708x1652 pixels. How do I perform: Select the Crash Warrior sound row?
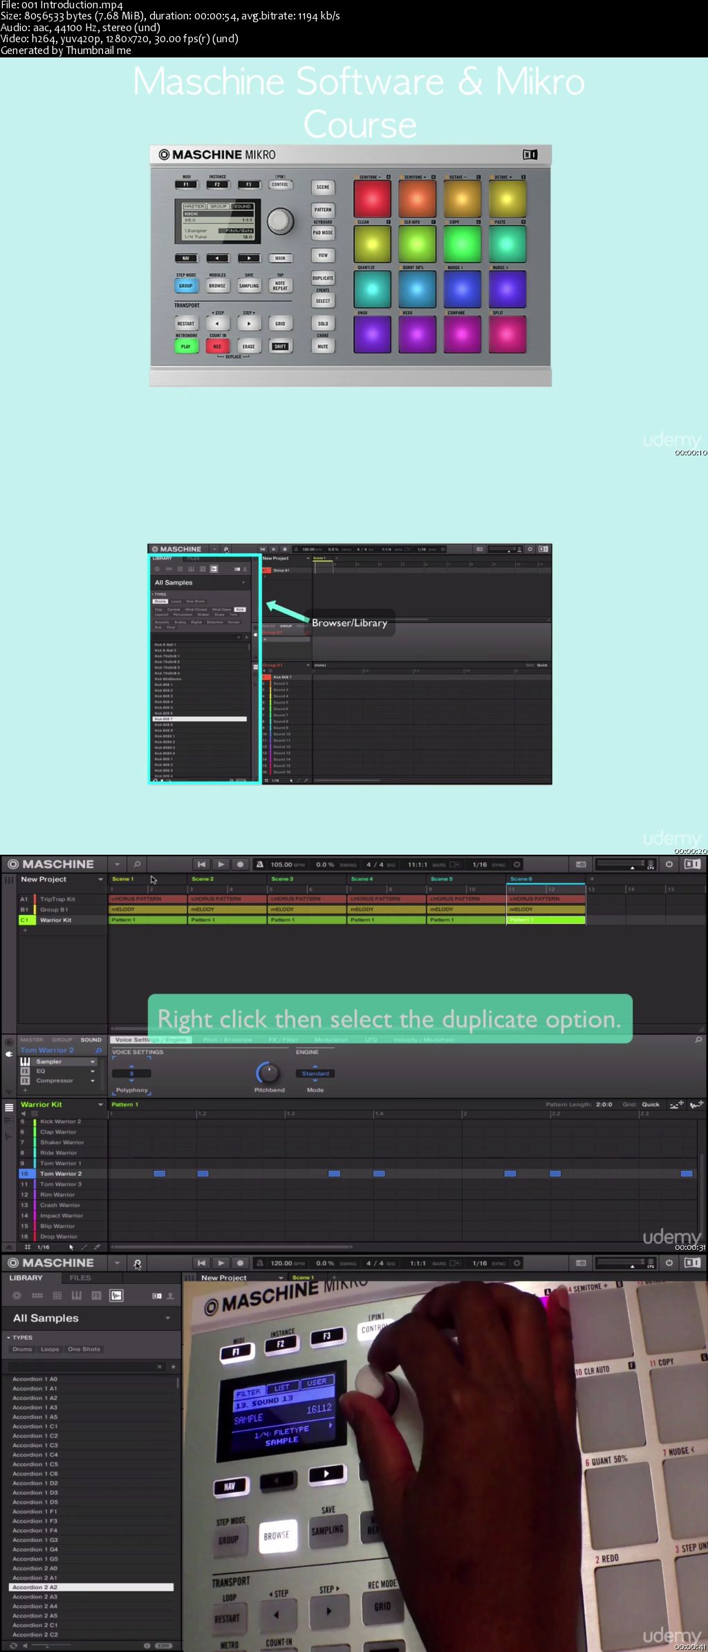point(63,1205)
